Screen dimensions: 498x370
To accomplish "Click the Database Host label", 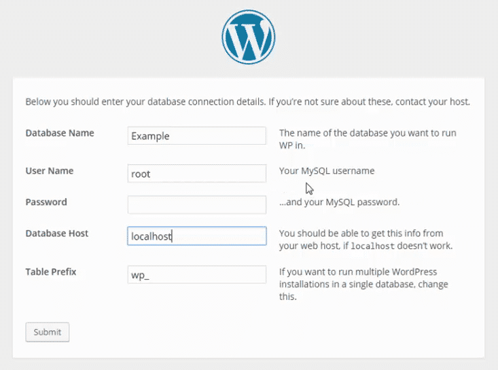I will [x=57, y=234].
